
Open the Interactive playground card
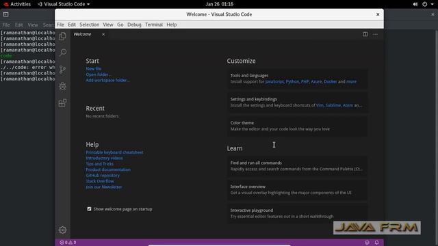point(297,213)
